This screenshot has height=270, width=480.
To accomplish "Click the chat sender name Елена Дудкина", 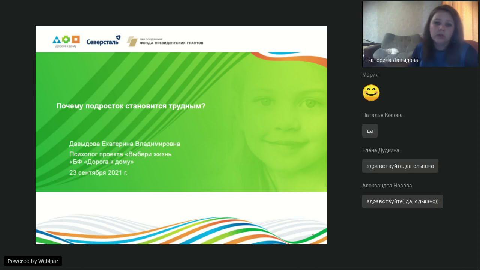I will [x=381, y=150].
